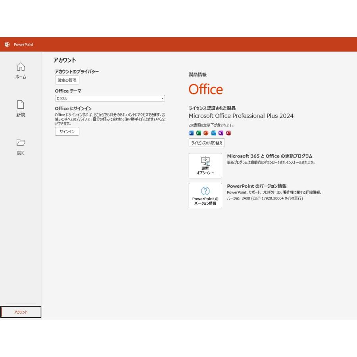Click the Office テーマ label
The height and width of the screenshot is (357, 357).
tap(68, 91)
